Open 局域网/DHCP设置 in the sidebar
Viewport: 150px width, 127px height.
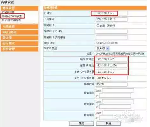coord(12,16)
